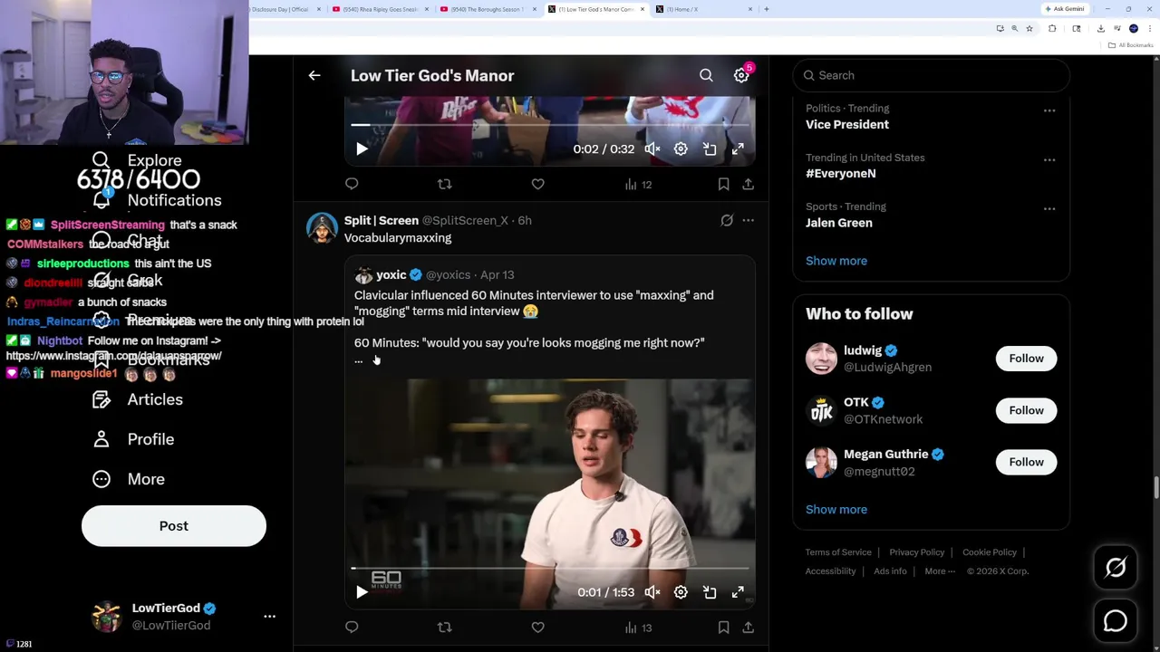Click the Grok icon on Split Screen's post
This screenshot has width=1160, height=652.
click(727, 220)
